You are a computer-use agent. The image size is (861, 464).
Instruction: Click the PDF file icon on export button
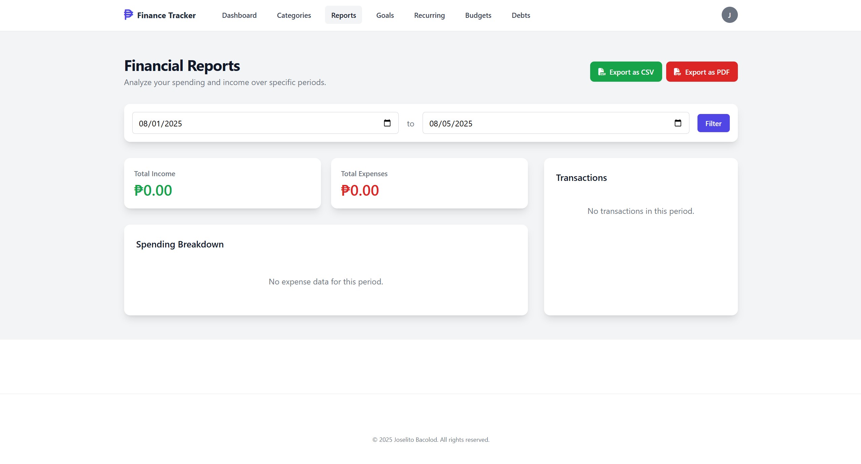point(677,72)
